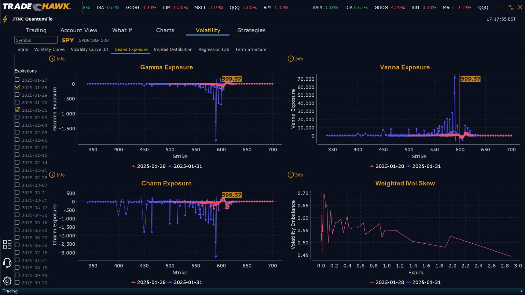525x295 pixels.
Task: Toggle the 2025-05-16 expiration
Action: tap(17, 222)
